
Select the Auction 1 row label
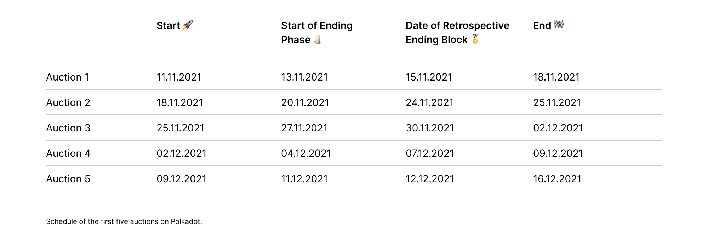(68, 77)
